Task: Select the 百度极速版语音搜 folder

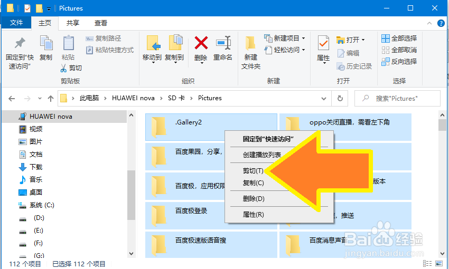Action: point(211,245)
